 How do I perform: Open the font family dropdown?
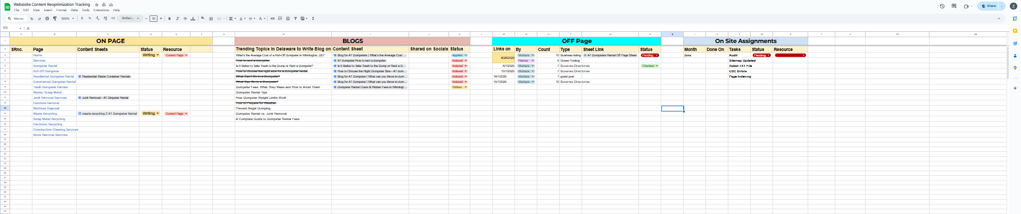[130, 19]
